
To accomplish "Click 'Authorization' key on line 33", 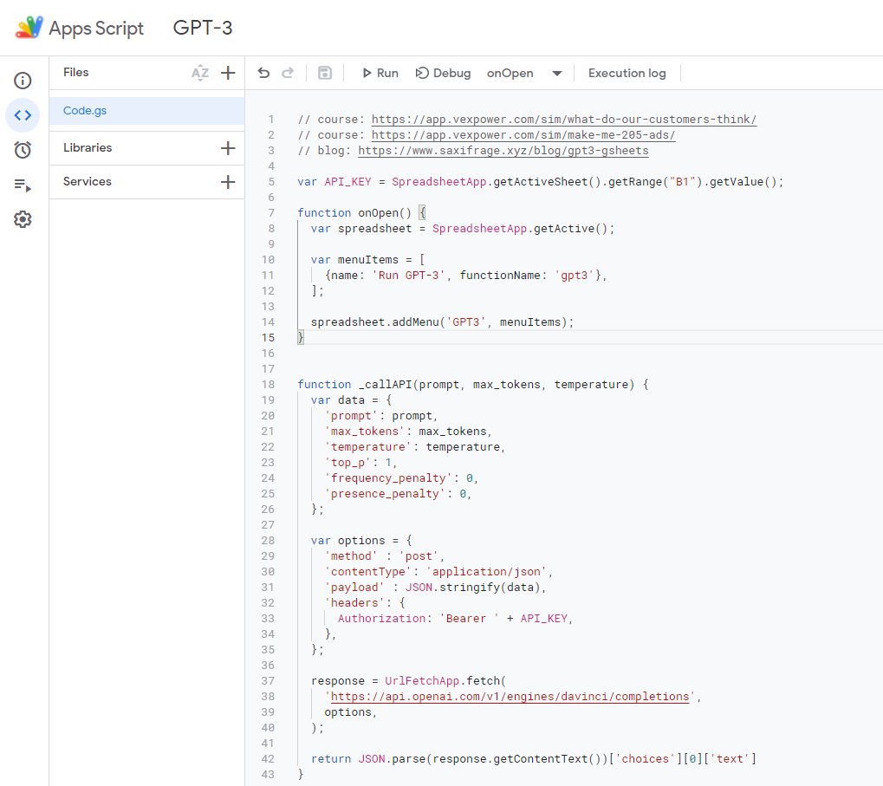I will (x=382, y=618).
